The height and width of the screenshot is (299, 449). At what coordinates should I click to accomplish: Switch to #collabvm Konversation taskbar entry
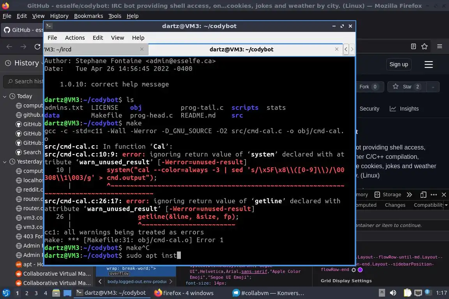(268, 293)
